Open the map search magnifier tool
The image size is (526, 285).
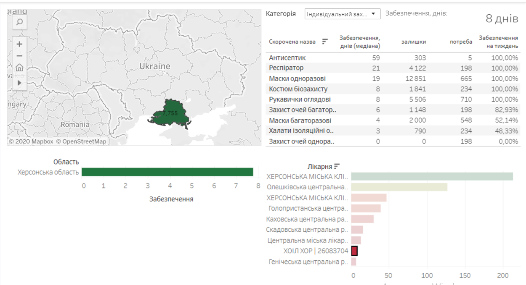[x=19, y=22]
